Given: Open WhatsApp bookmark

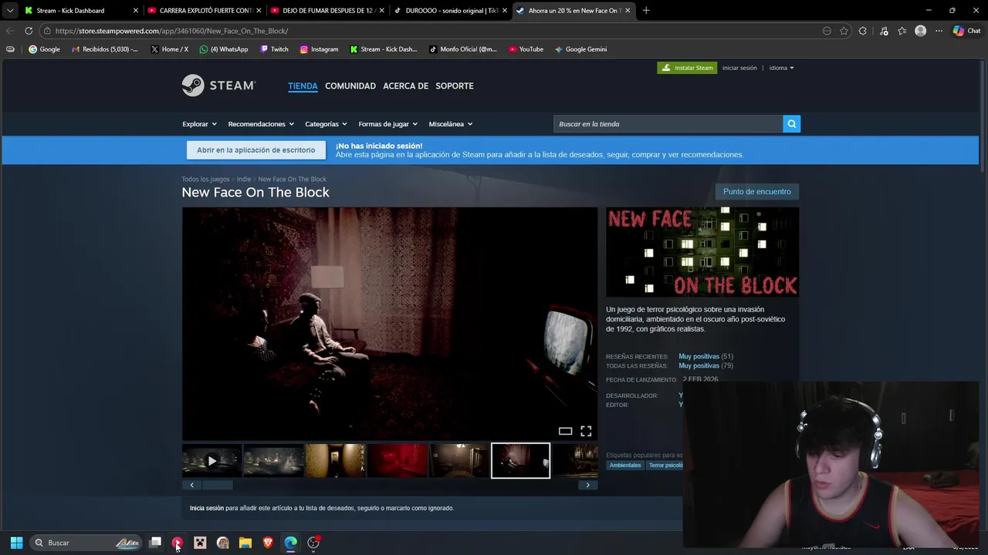Looking at the screenshot, I should click(224, 49).
